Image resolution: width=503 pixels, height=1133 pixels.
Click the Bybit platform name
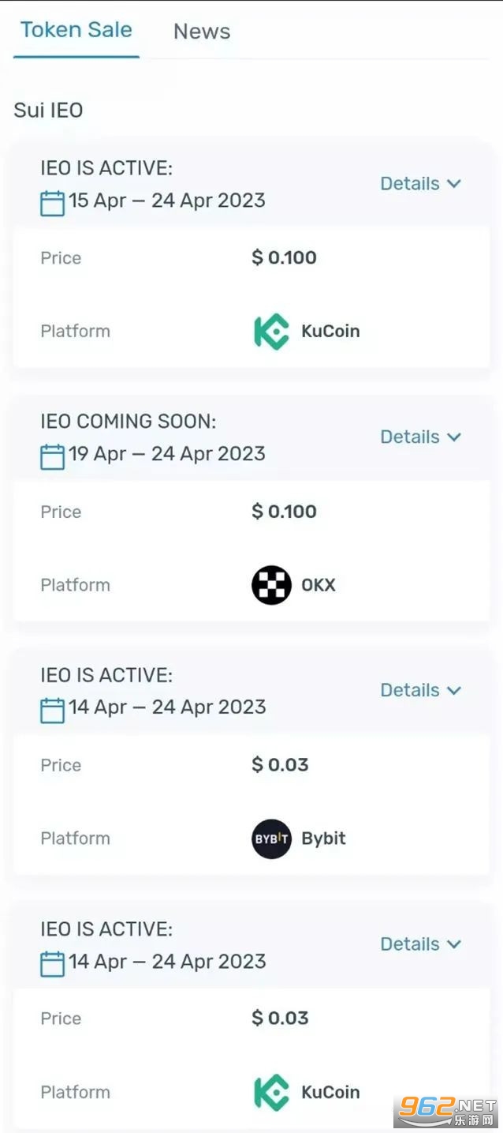point(323,838)
